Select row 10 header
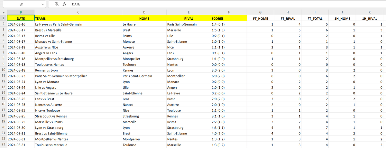 click(3, 70)
